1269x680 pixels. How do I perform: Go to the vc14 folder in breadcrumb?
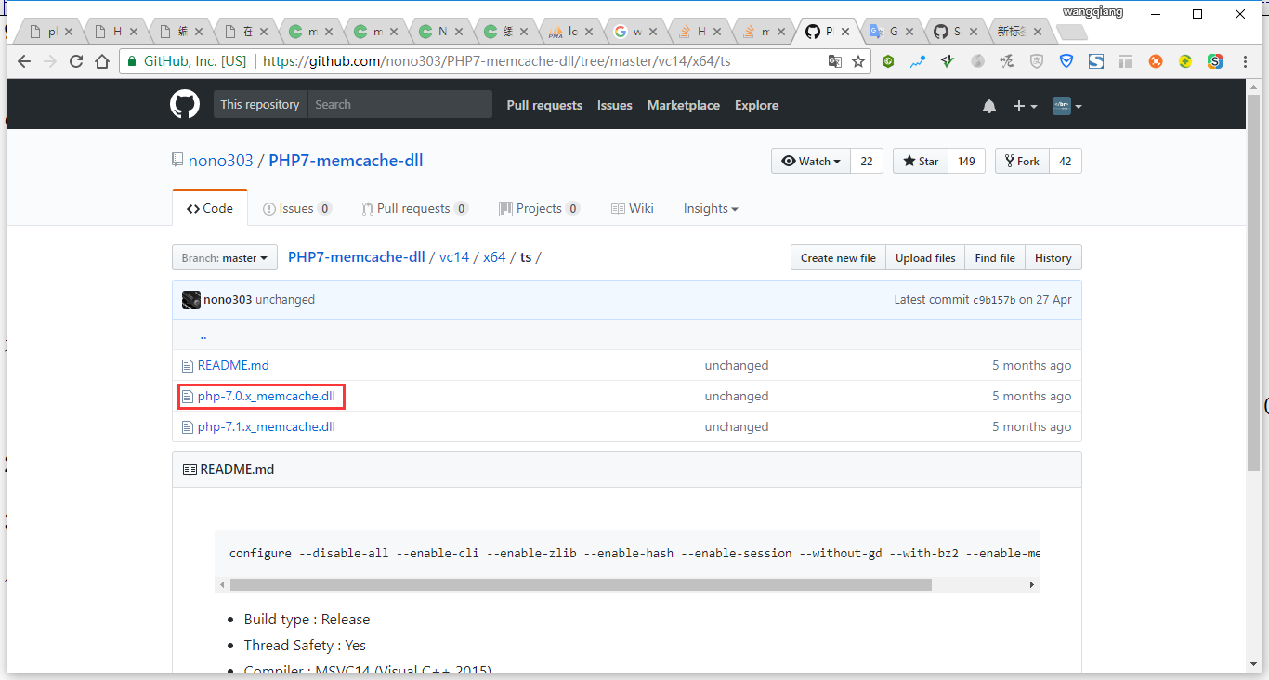pos(454,257)
